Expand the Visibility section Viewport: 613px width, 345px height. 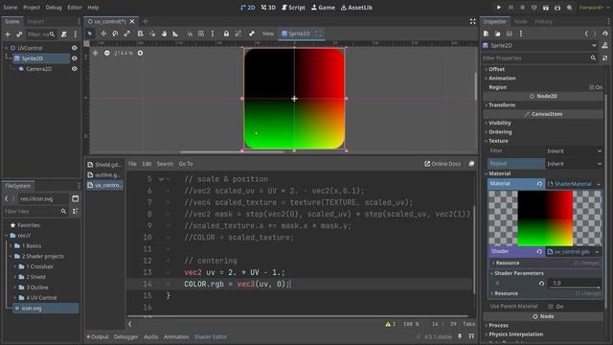pos(500,123)
